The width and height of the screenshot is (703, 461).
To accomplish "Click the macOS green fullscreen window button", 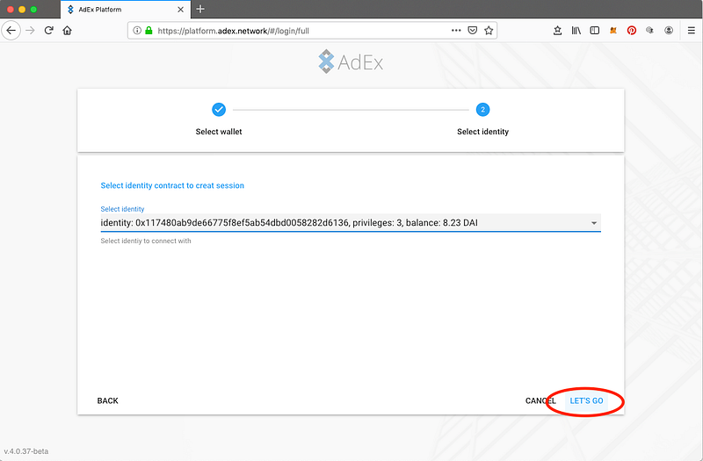I will [x=33, y=9].
